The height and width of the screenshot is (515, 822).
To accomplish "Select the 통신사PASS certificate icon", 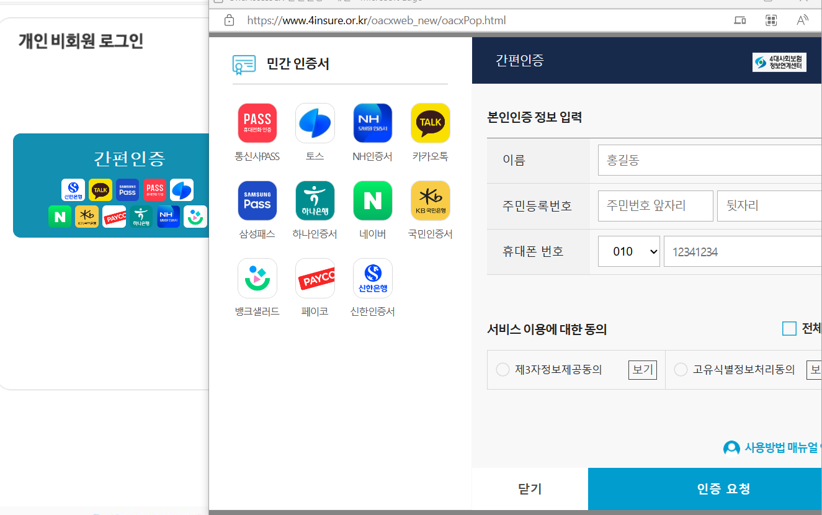I will pyautogui.click(x=257, y=123).
